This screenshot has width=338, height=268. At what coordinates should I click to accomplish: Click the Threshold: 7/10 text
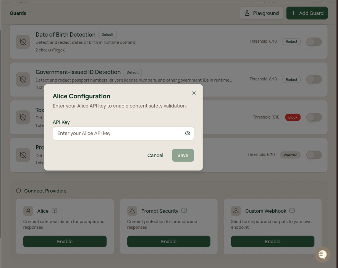click(x=266, y=117)
